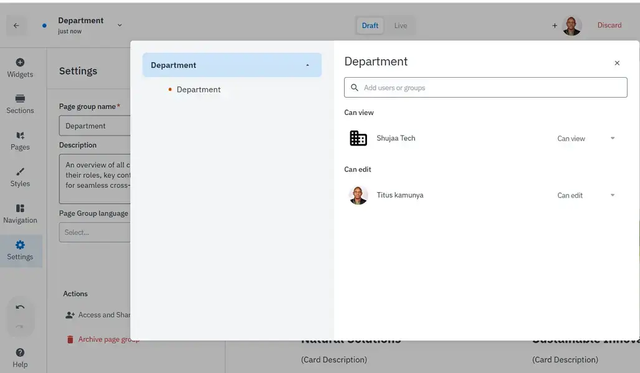Image resolution: width=640 pixels, height=373 pixels.
Task: Select the Settings gear in sidebar
Action: 20,245
